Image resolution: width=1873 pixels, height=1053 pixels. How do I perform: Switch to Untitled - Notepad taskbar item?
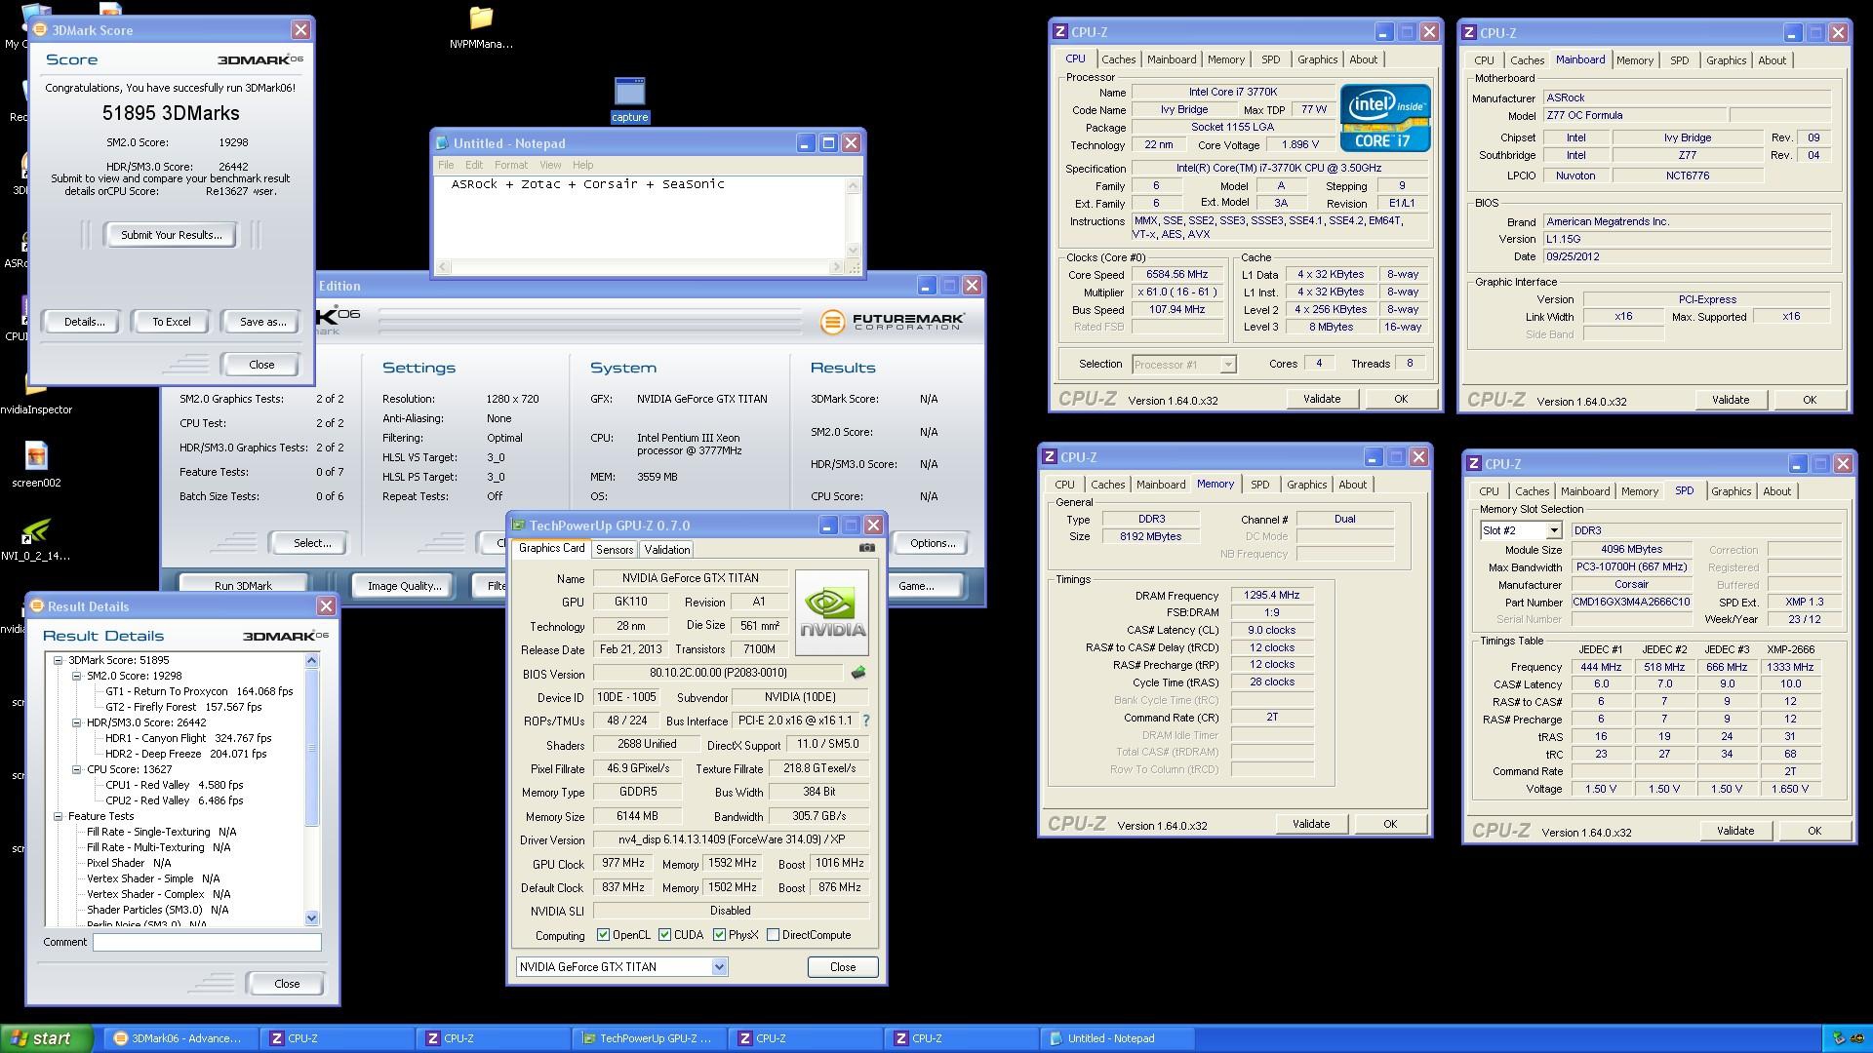pyautogui.click(x=1117, y=1038)
